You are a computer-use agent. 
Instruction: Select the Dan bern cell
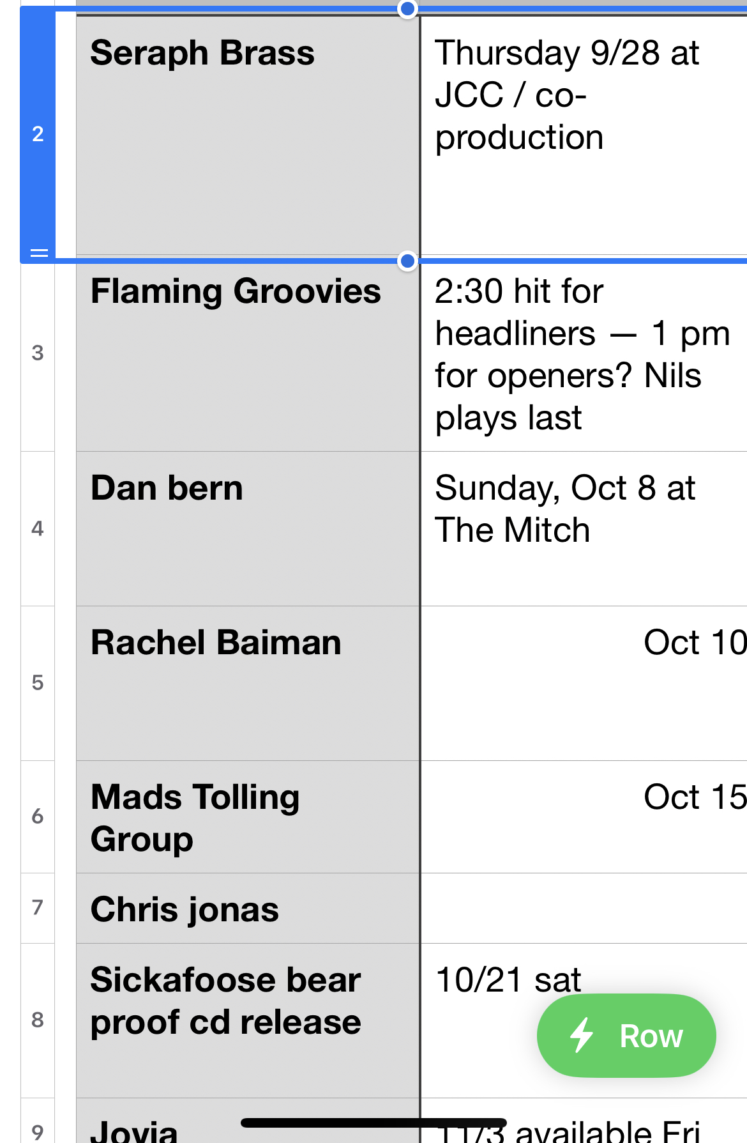click(x=248, y=528)
